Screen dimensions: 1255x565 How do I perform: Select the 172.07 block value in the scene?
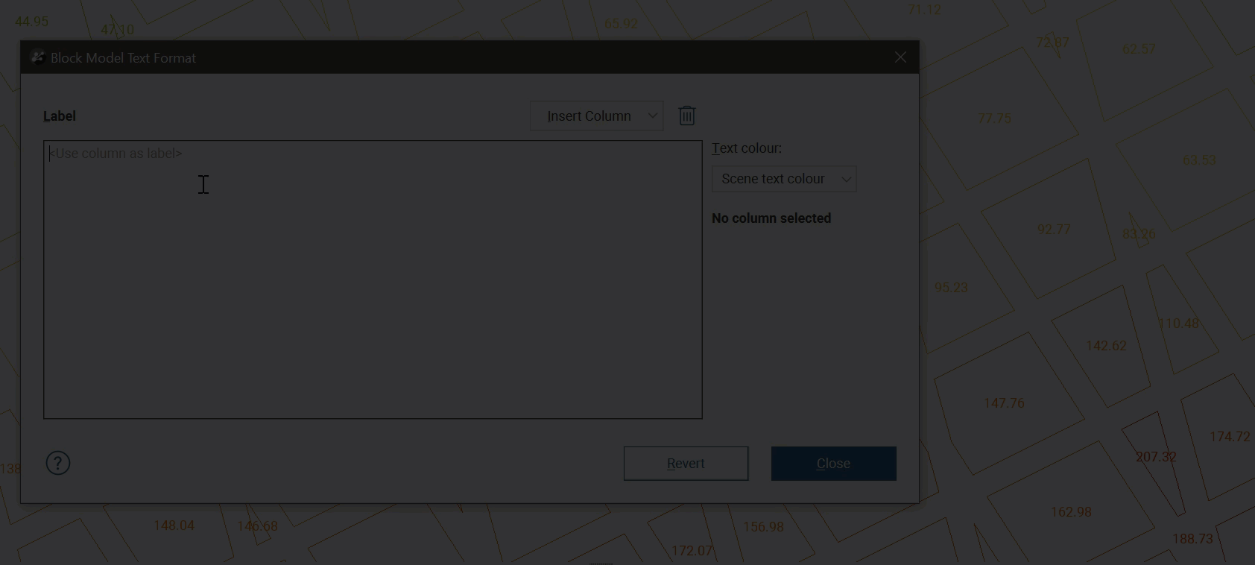(692, 551)
